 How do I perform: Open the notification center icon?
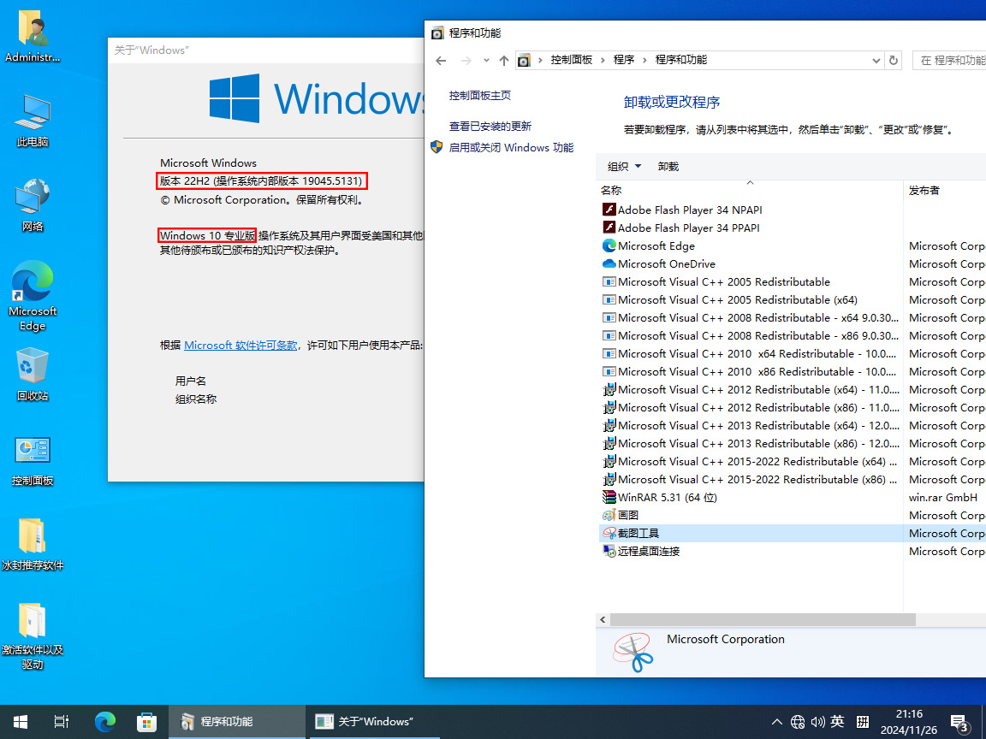959,722
